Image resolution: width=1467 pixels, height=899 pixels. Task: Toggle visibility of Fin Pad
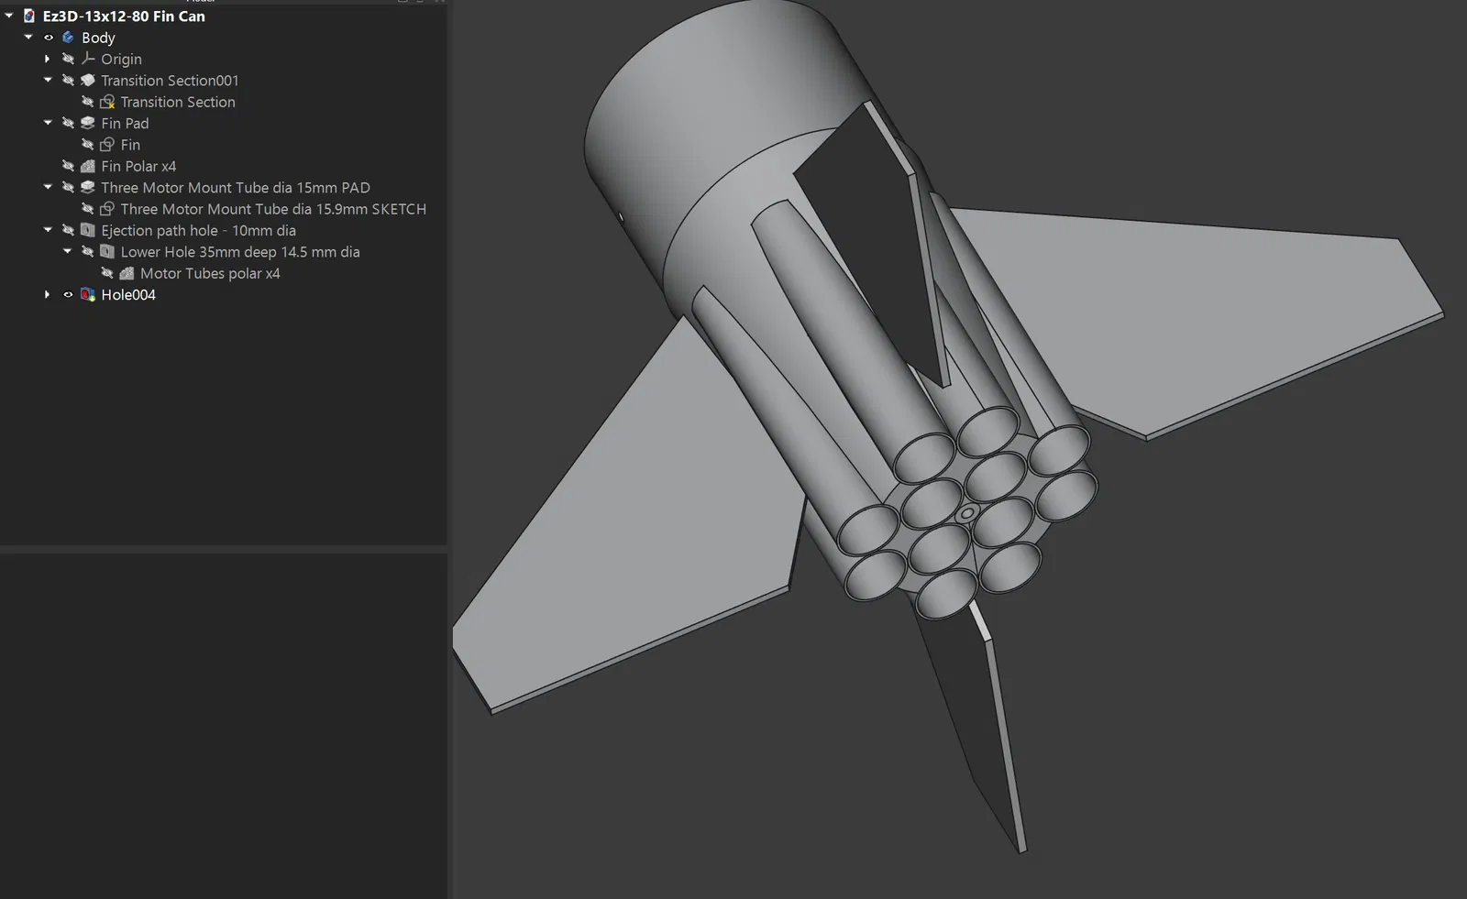click(68, 123)
